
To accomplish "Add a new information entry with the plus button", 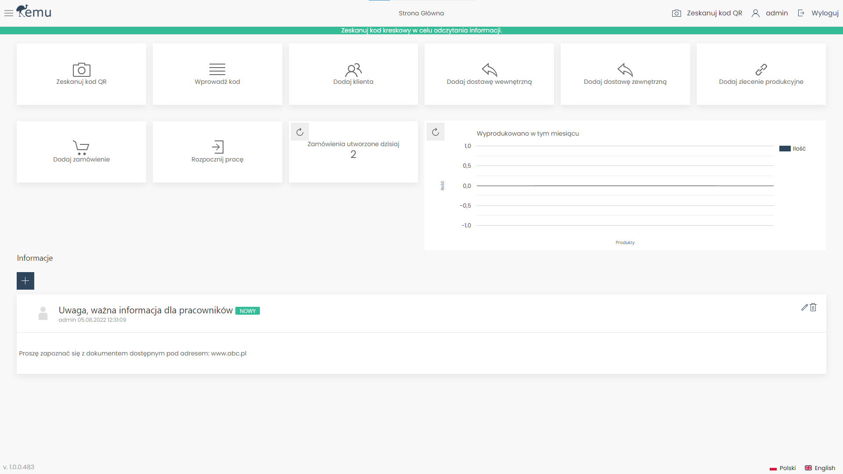I will 25,281.
